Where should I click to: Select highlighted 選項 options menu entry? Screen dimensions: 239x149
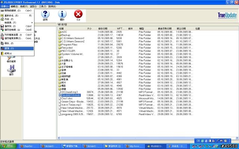17,48
